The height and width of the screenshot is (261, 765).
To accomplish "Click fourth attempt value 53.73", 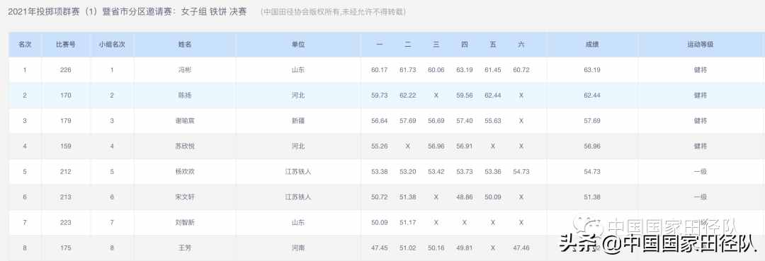I will point(465,172).
